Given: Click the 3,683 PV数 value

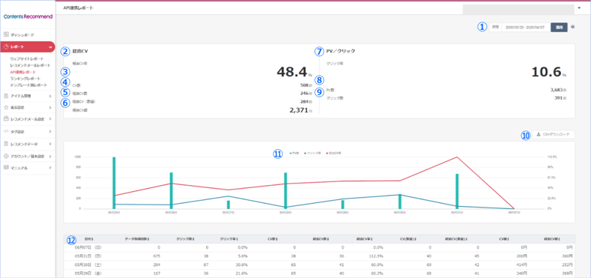Looking at the screenshot, I should pos(556,90).
